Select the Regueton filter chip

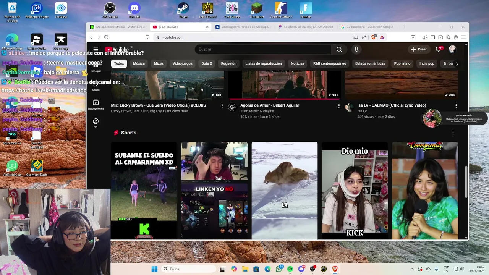(x=228, y=63)
